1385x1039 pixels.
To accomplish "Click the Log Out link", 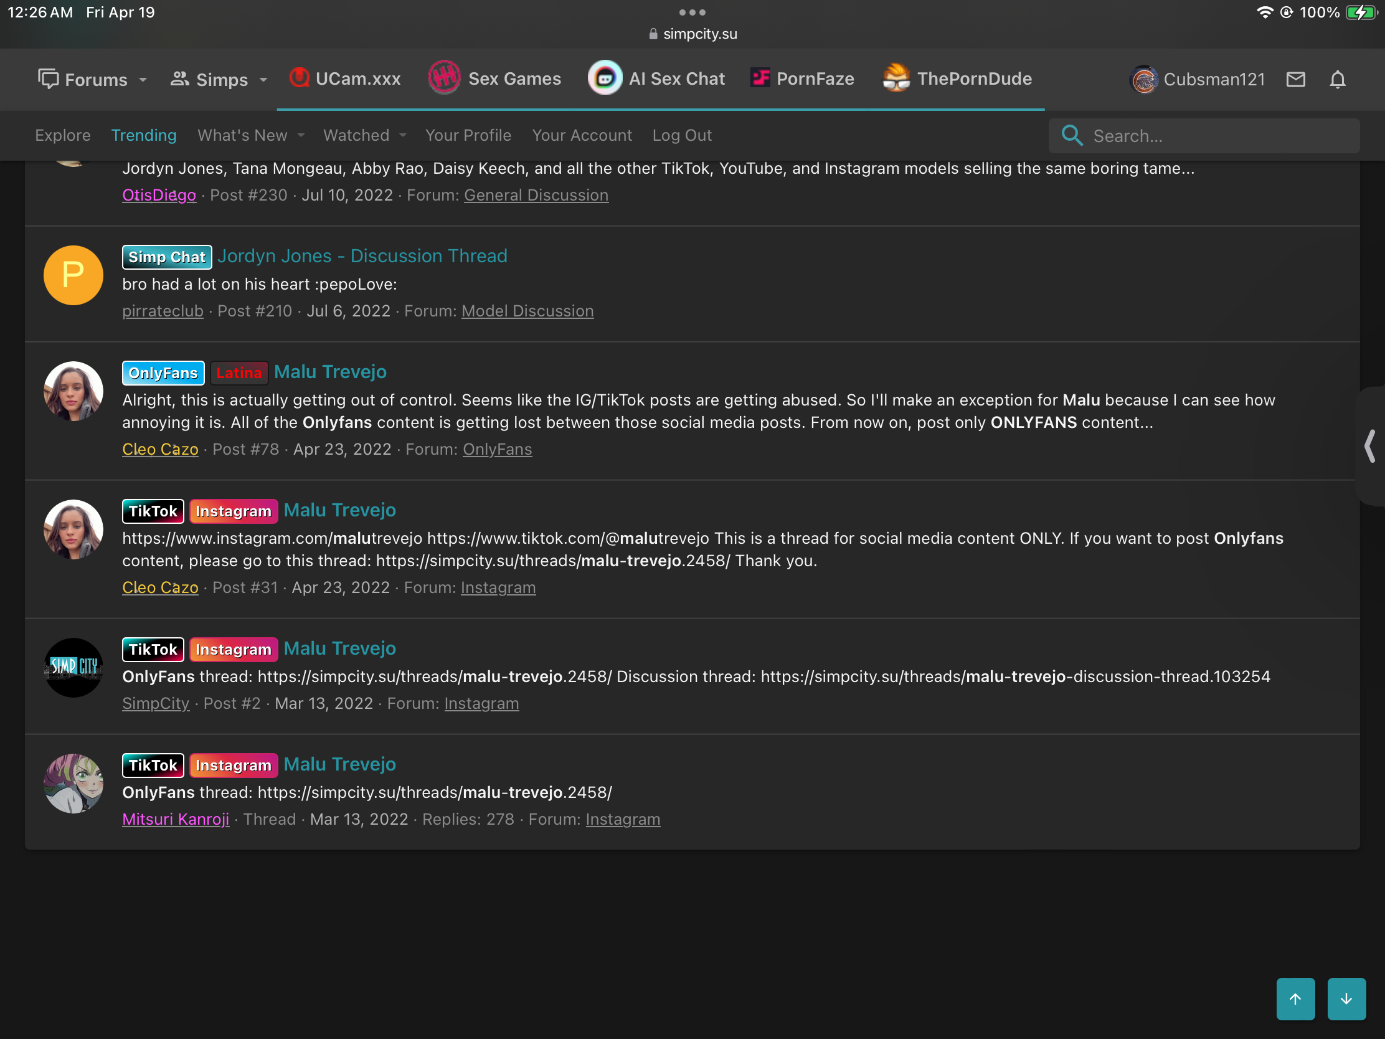I will 682,135.
